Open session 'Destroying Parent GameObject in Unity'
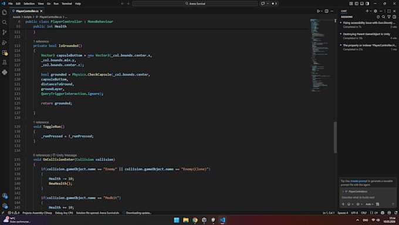Viewport: 399px width, 225px height. 368,36
